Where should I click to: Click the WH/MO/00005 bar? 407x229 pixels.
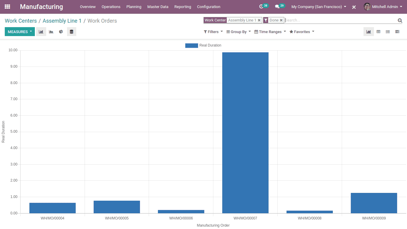(117, 207)
